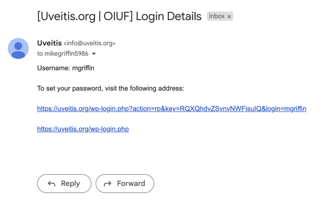Click '[Uveitis.org' in the subject heading
336x207 pixels.
click(66, 16)
